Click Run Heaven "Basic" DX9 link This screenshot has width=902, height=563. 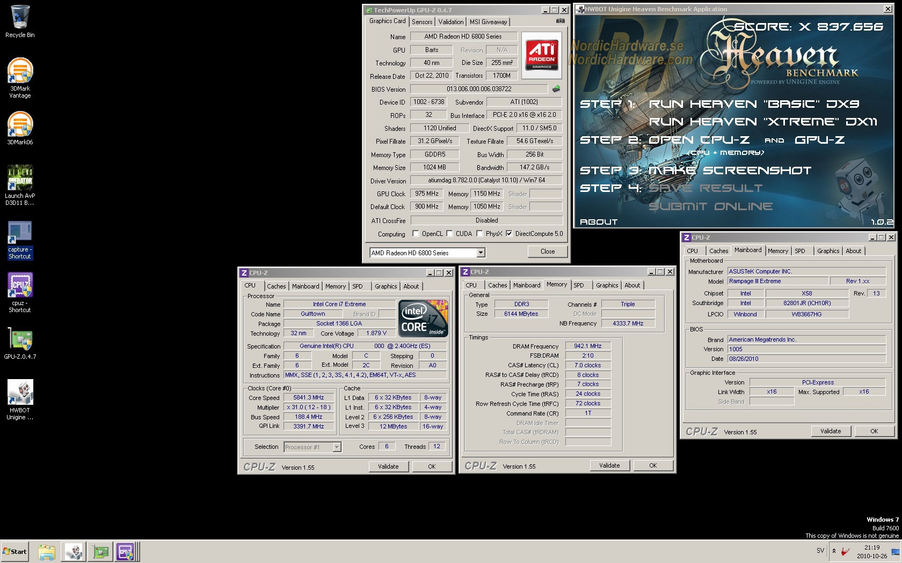[x=754, y=104]
